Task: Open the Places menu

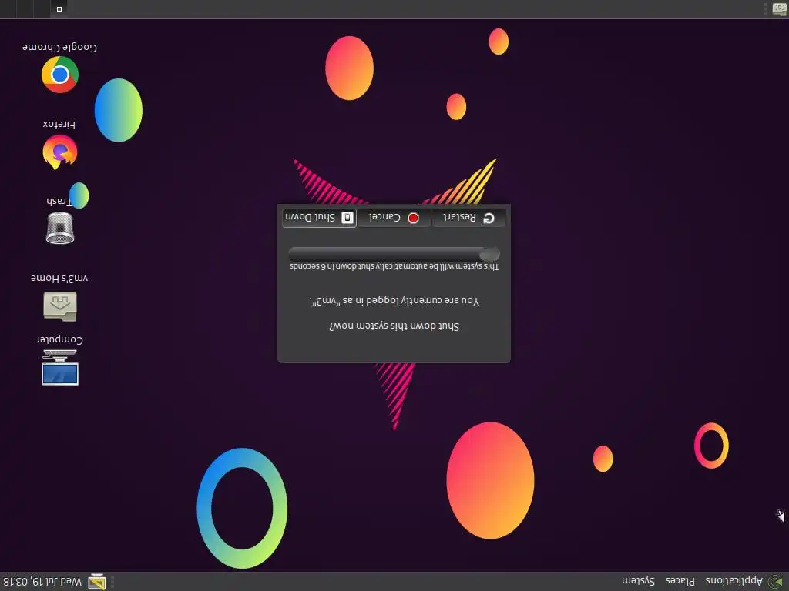Action: click(x=680, y=581)
